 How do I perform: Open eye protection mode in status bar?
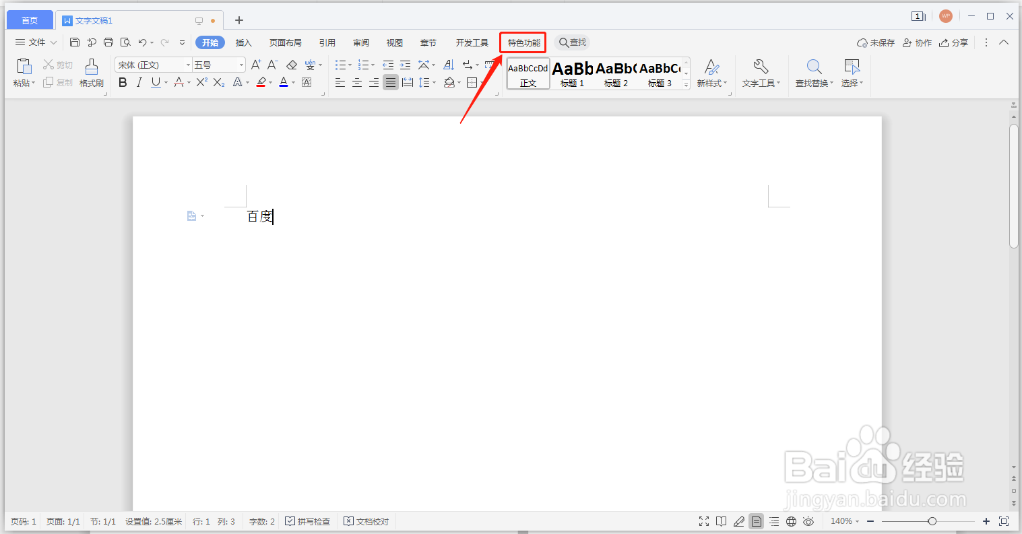tap(808, 521)
